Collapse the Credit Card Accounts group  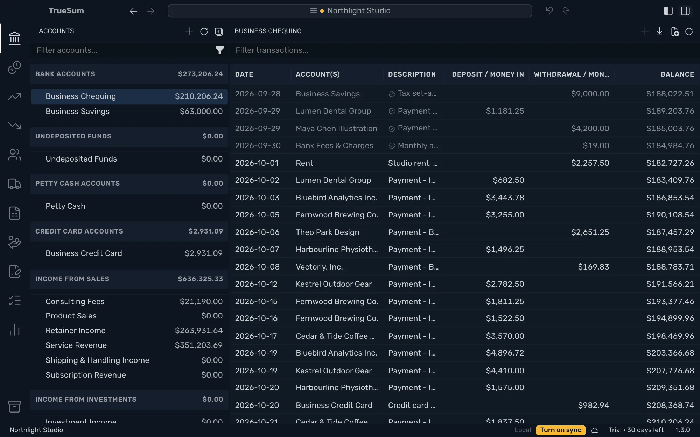pos(129,231)
